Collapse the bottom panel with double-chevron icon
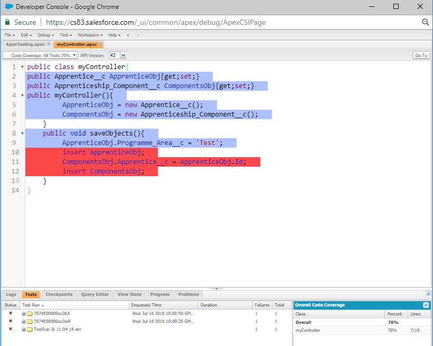The image size is (433, 346). [x=428, y=294]
